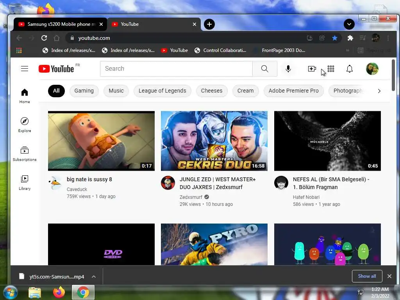
Task: Expand the downloaded mp4 options chevron
Action: coord(94,277)
